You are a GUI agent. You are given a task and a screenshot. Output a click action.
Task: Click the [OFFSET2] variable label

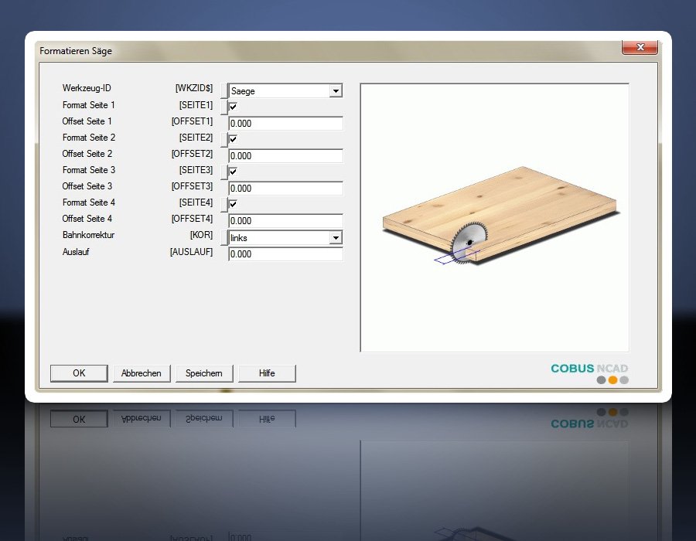pos(193,154)
